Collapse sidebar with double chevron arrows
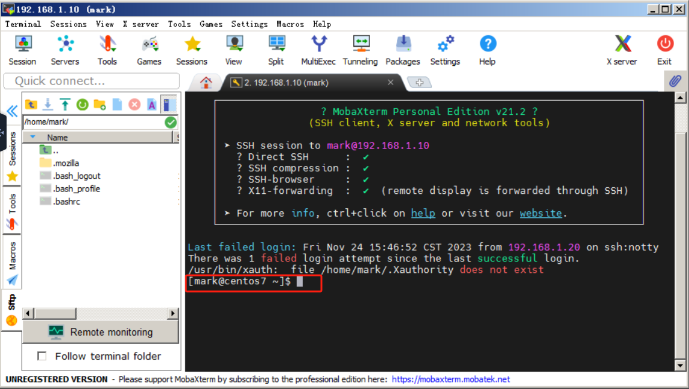Viewport: 689px width, 389px height. click(13, 111)
